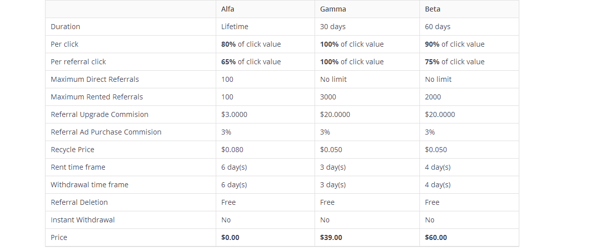This screenshot has height=250, width=597.
Task: Select the 80% of click value cell
Action: [x=251, y=44]
